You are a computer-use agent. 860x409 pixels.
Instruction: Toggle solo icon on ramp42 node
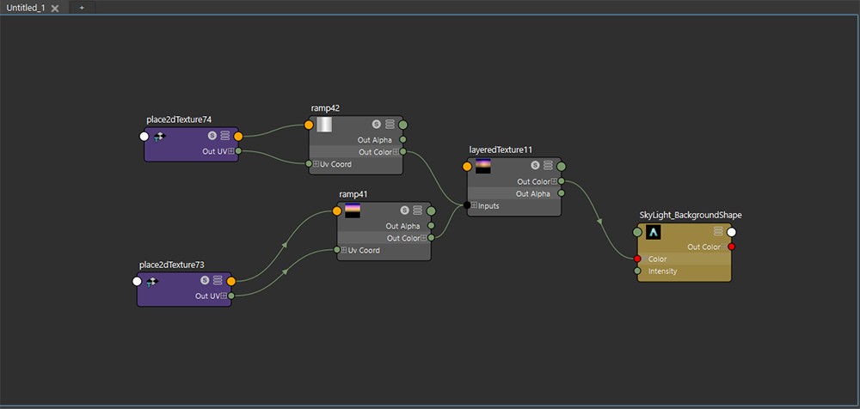click(377, 125)
